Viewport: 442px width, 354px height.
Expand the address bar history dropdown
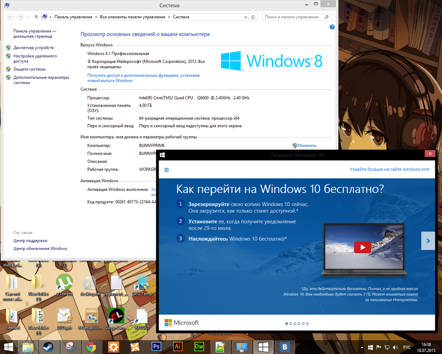click(x=245, y=17)
